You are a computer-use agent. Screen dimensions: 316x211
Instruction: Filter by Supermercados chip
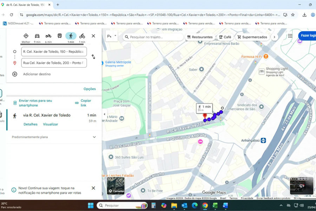click(252, 37)
